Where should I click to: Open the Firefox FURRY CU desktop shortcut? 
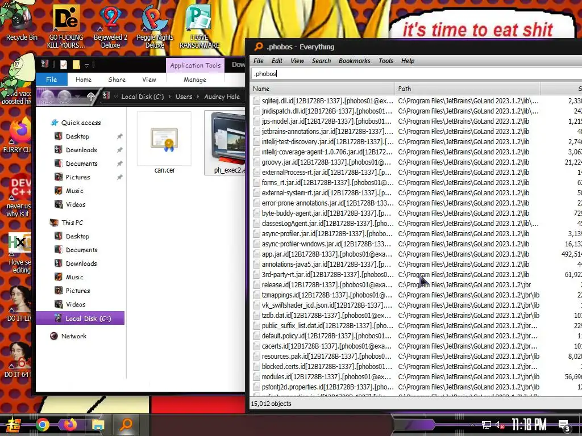(16, 135)
